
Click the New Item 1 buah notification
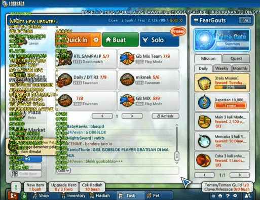click(35, 187)
